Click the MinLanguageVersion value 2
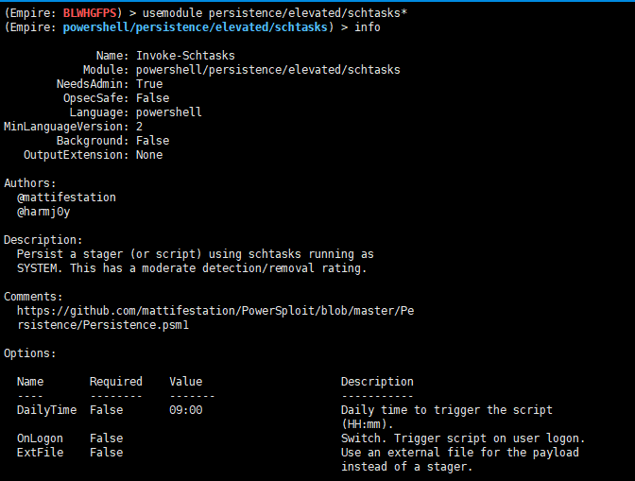The width and height of the screenshot is (635, 481). pyautogui.click(x=140, y=127)
